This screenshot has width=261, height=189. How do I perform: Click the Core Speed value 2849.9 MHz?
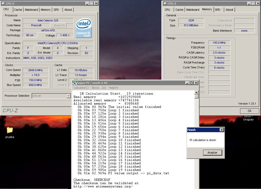[35, 70]
